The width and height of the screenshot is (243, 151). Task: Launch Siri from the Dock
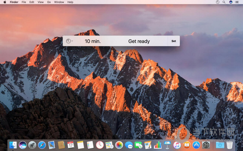[x=23, y=145]
